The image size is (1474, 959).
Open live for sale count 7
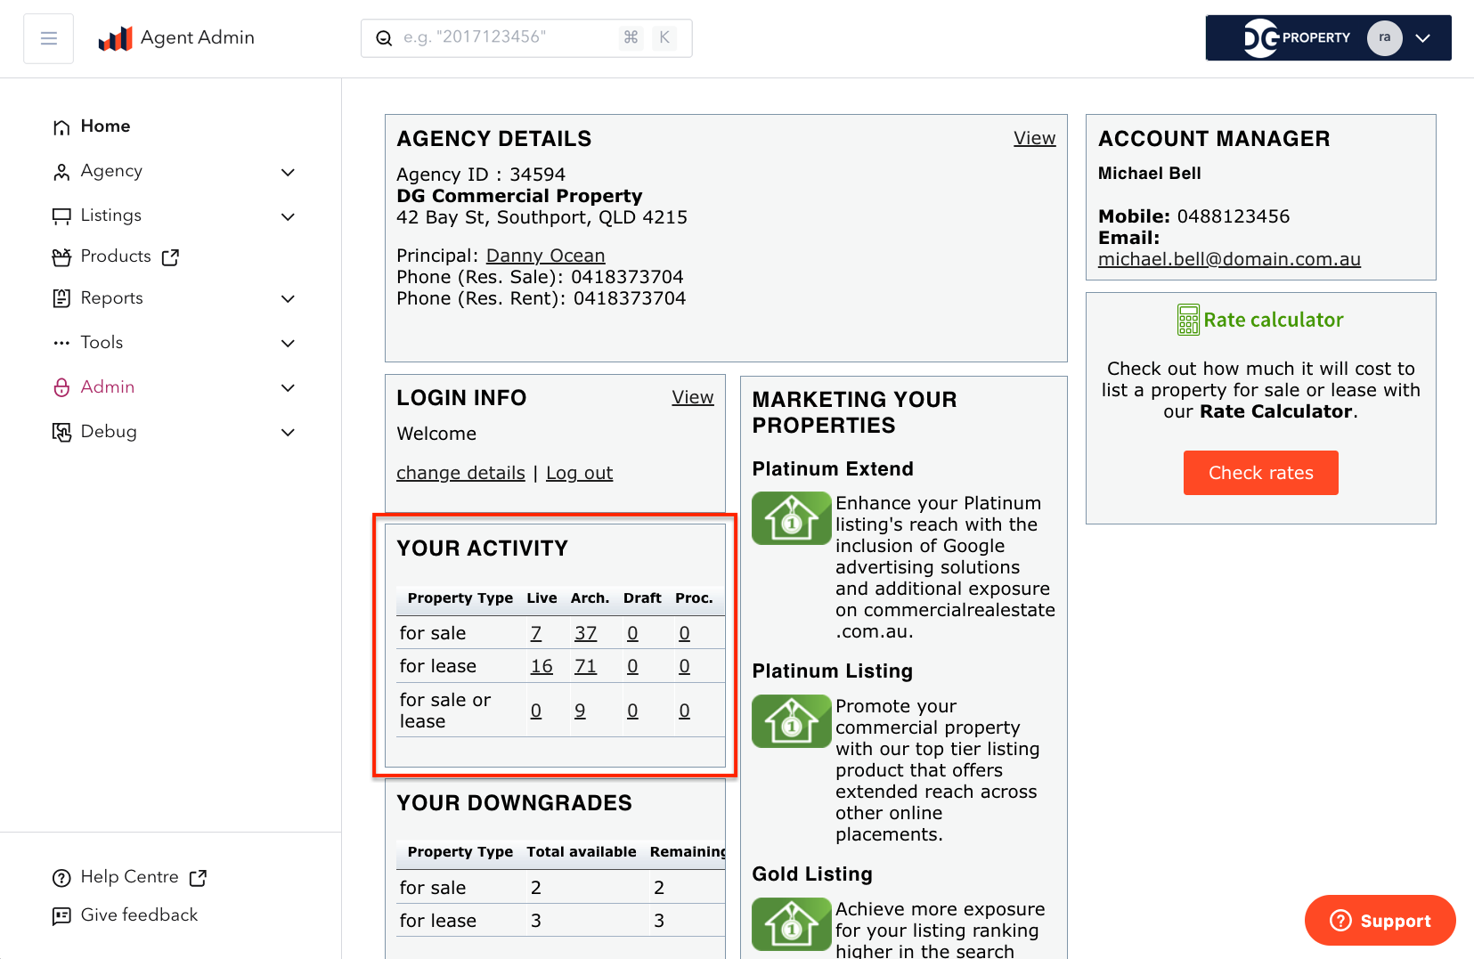click(536, 633)
